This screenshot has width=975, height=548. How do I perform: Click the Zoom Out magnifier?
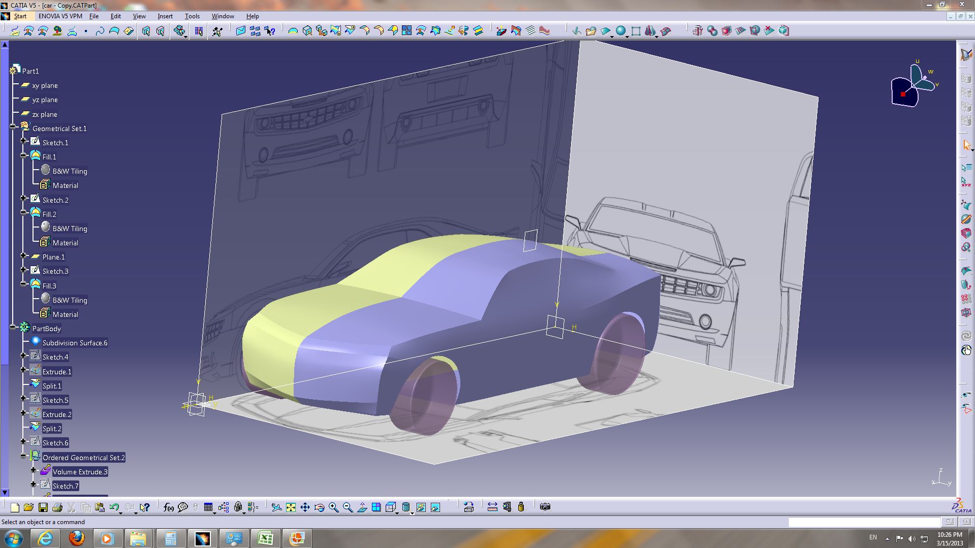(348, 507)
